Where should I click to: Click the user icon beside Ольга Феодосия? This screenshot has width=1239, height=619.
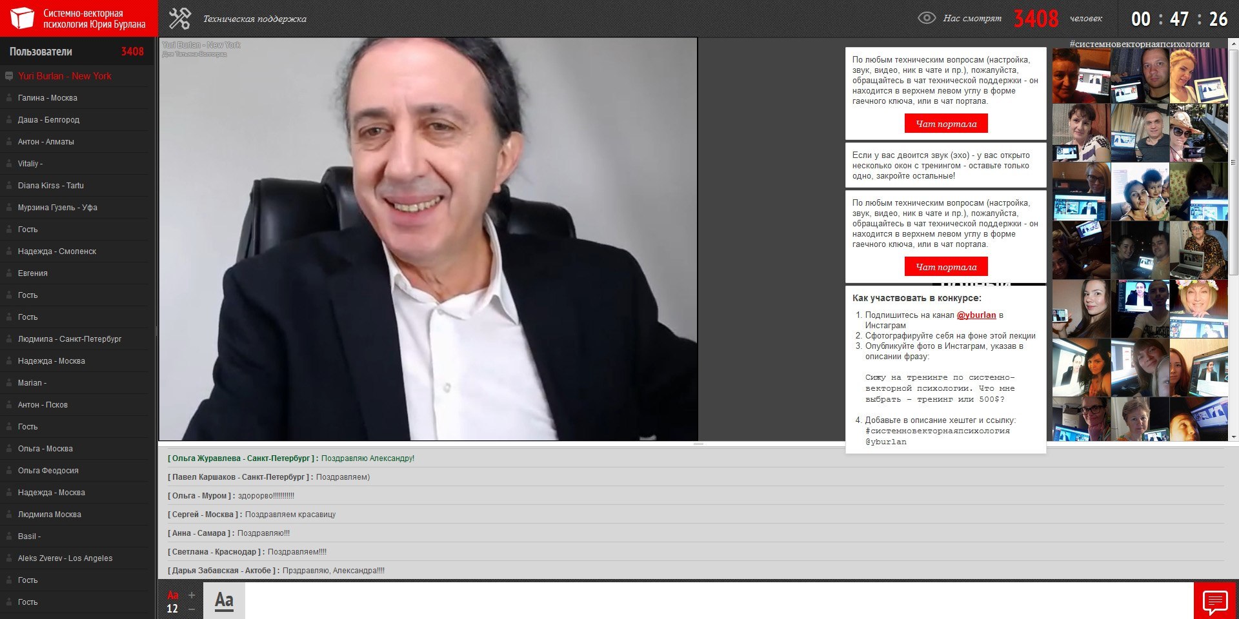click(9, 471)
